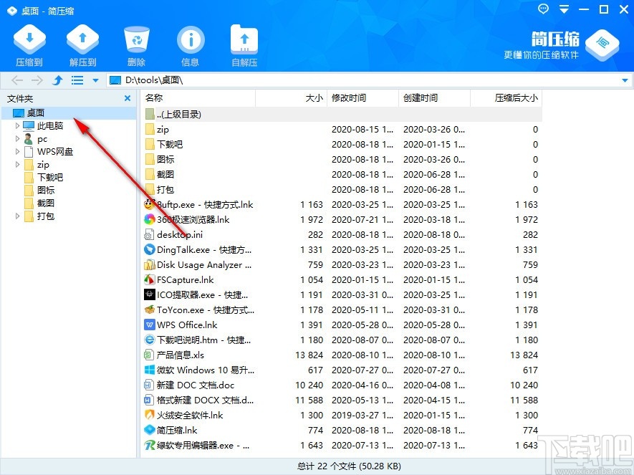
Task: Select the 压缩到 (Compress to) tool
Action: 29,44
